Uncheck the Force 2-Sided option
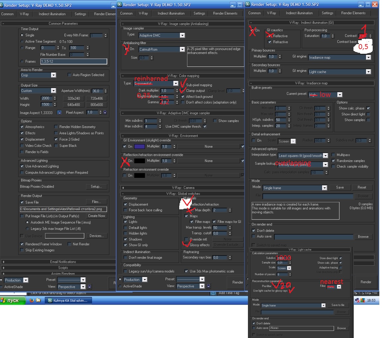 pyautogui.click(x=56, y=139)
